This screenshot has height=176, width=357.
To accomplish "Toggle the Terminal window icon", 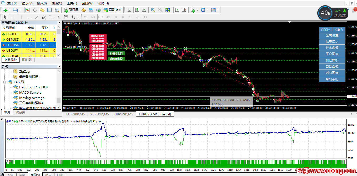I will click(x=49, y=10).
